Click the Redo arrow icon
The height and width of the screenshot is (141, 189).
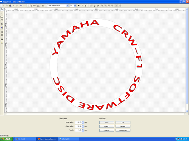(25, 6)
